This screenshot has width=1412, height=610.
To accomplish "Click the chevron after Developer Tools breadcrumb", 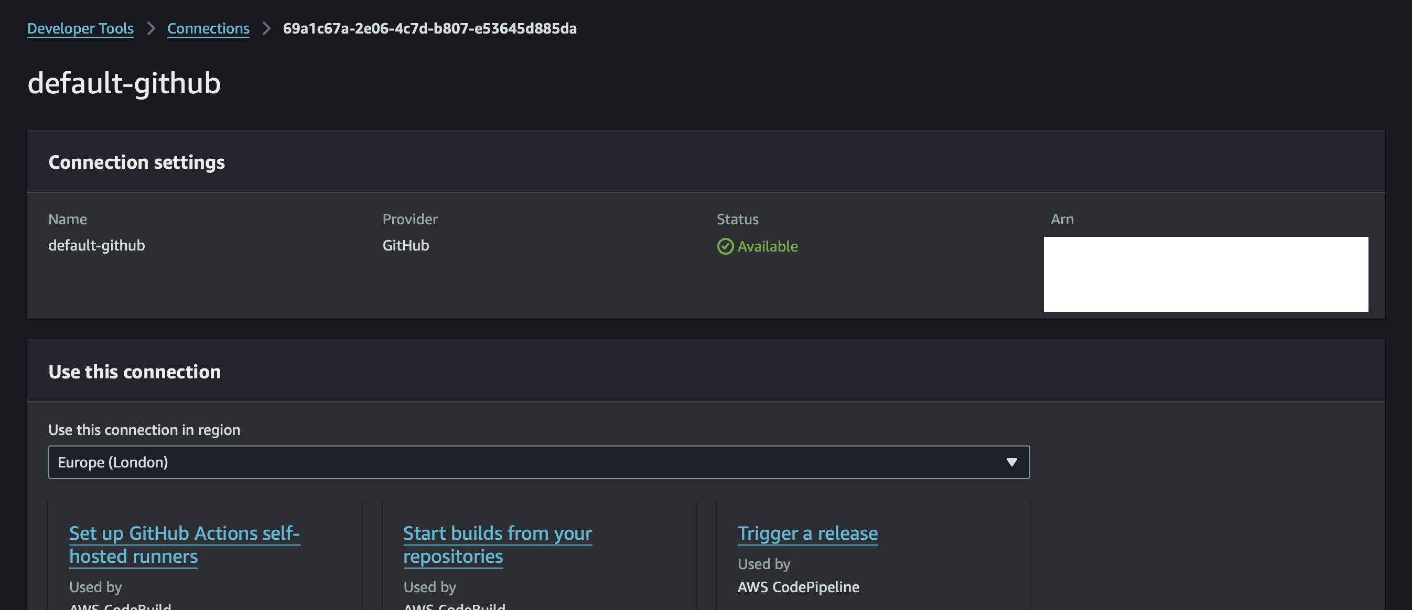I will 150,28.
